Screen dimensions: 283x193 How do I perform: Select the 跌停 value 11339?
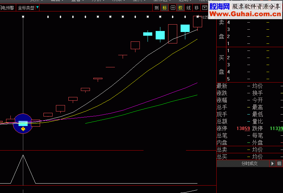(x=276, y=128)
